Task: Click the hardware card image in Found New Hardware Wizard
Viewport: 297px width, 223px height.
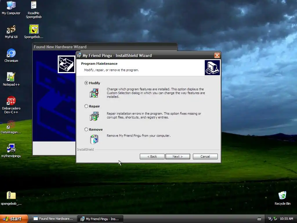Action: (x=66, y=64)
